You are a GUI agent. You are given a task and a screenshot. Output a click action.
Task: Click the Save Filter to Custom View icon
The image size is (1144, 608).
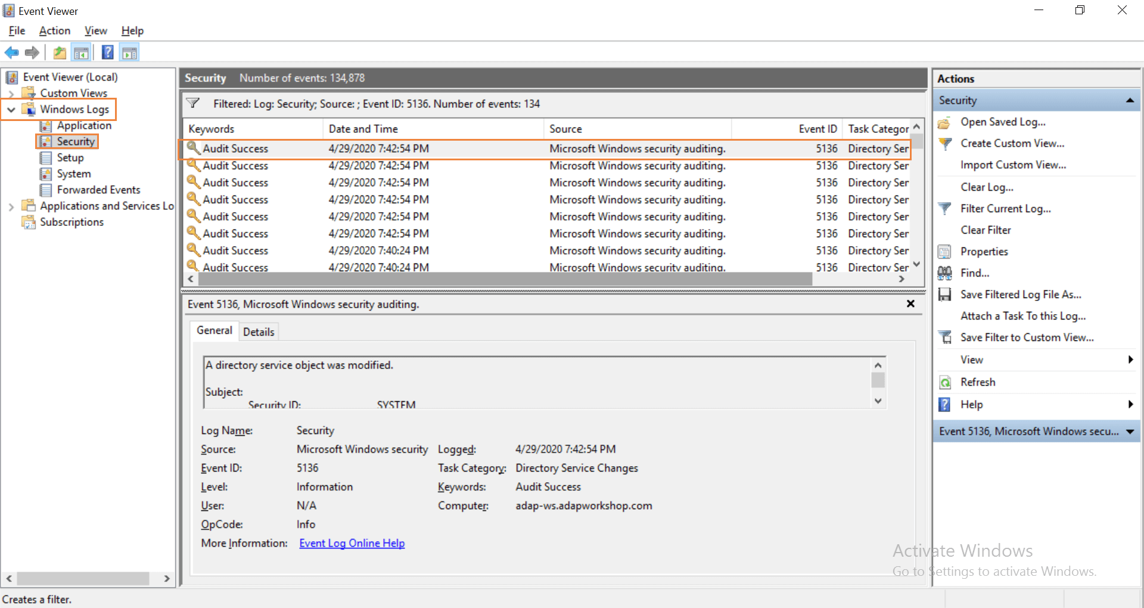[x=944, y=337]
